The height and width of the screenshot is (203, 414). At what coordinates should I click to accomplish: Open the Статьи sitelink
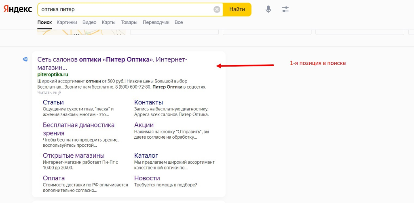point(53,102)
